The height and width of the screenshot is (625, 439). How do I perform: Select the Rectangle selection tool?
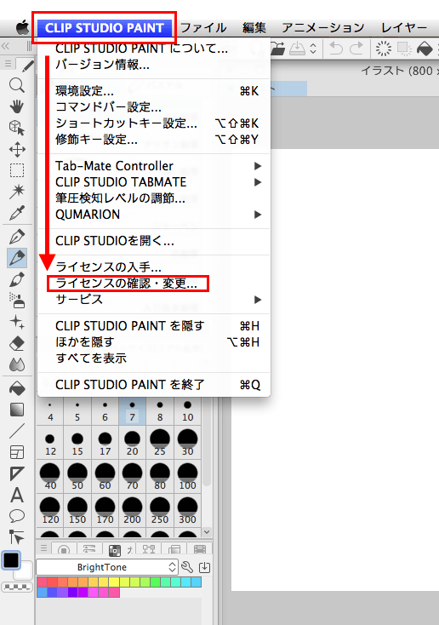tap(17, 170)
